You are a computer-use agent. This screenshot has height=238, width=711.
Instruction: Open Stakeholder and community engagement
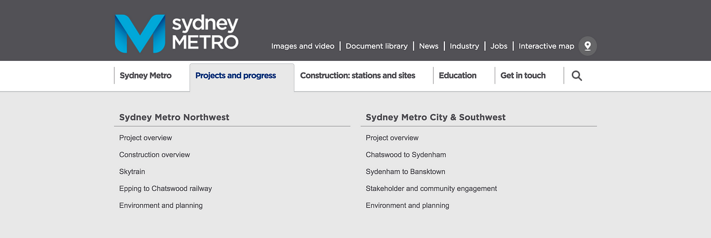click(431, 188)
